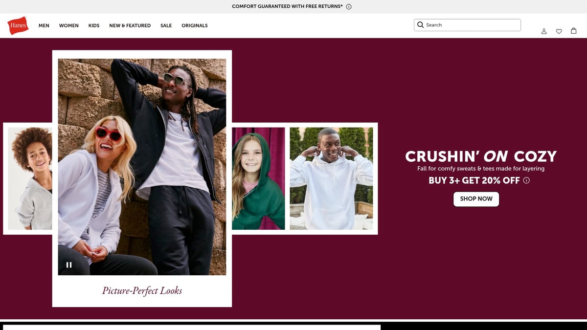This screenshot has width=587, height=330.
Task: Expand the Sale menu
Action: (x=166, y=25)
